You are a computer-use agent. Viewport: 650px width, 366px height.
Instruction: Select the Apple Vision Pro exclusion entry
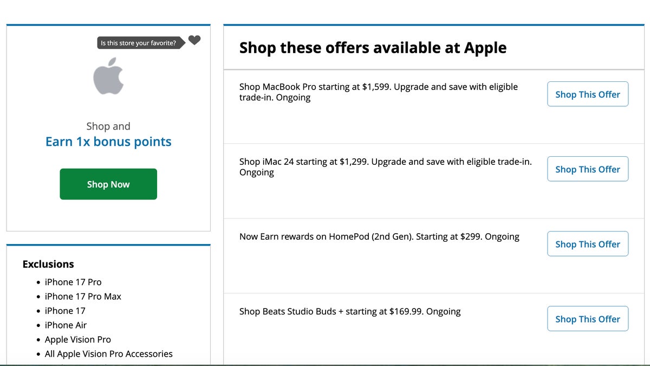(x=78, y=339)
